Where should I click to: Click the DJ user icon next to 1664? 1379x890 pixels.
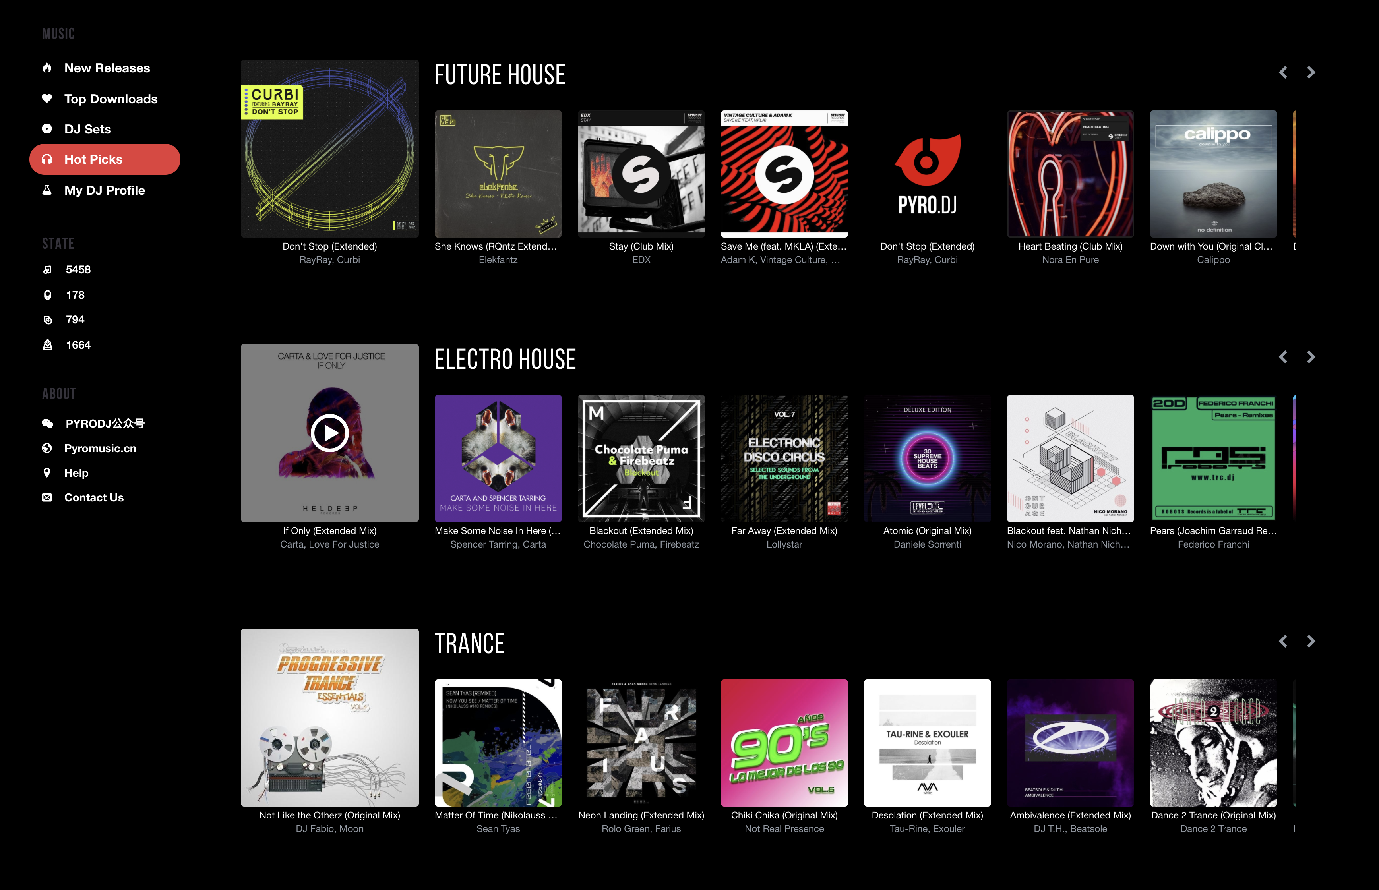47,345
